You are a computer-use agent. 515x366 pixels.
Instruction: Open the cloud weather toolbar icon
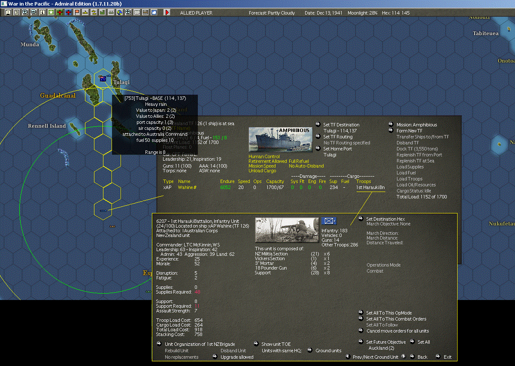[x=154, y=12]
